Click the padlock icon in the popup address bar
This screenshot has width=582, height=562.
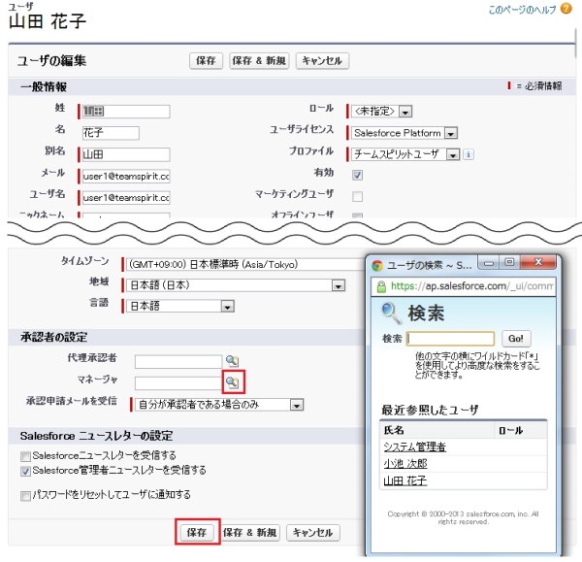381,286
